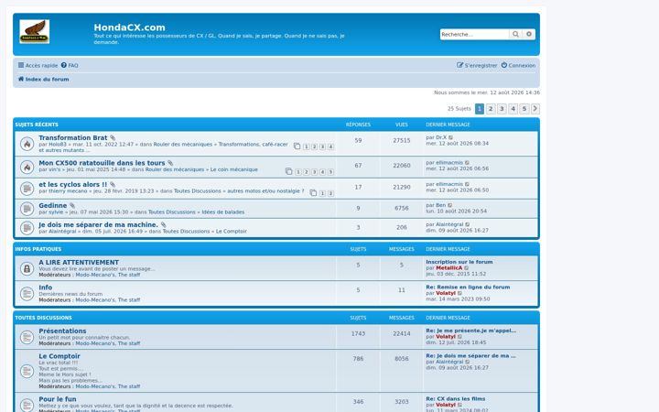
Task: Open the Le Comptoir forum
Action: [x=59, y=356]
